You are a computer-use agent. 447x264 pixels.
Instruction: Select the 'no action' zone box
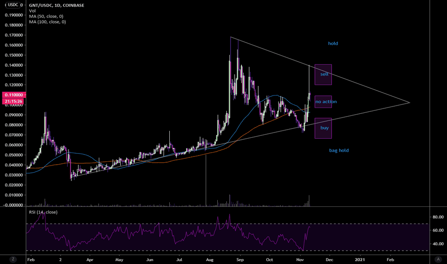click(x=323, y=102)
